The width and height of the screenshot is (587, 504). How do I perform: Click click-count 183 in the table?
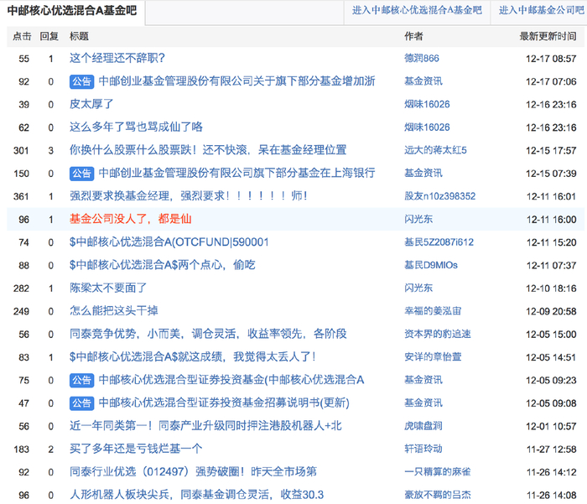[21, 449]
